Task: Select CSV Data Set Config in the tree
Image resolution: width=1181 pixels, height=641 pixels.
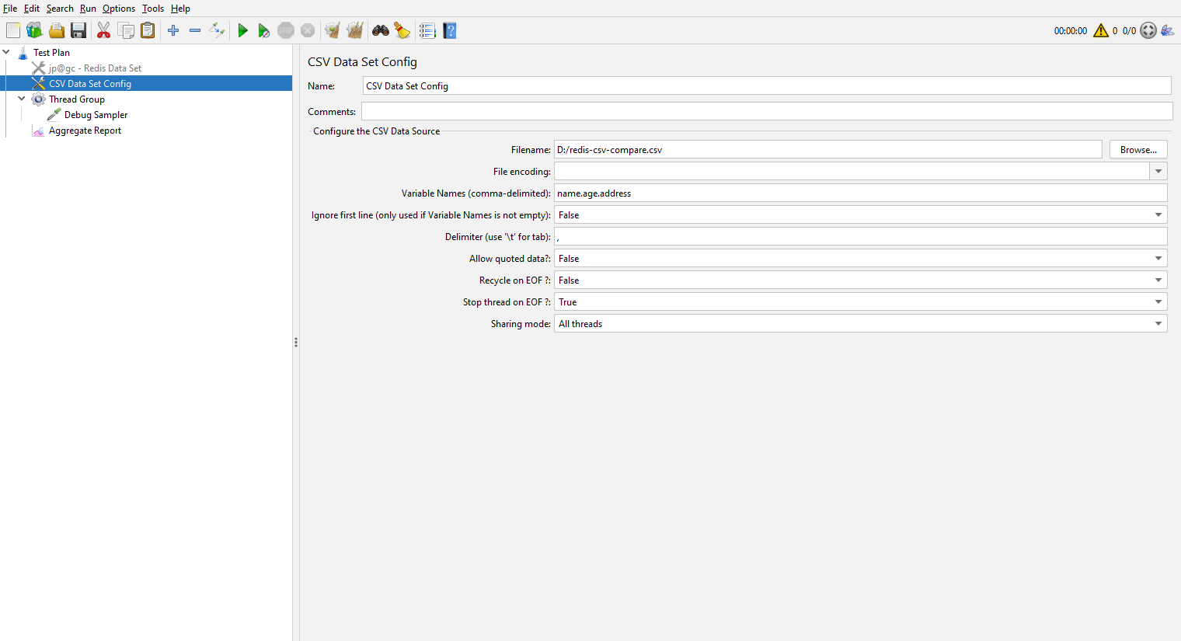Action: click(90, 83)
